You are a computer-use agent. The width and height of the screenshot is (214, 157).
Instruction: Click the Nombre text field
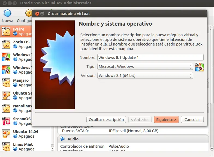[150, 58]
